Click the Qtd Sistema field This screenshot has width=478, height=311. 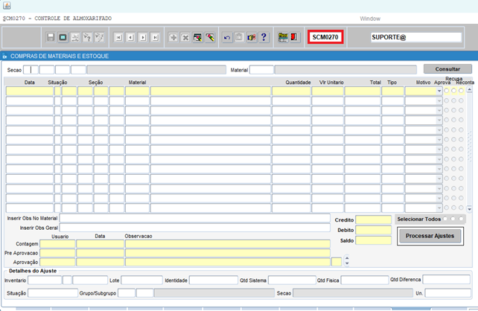click(x=292, y=280)
